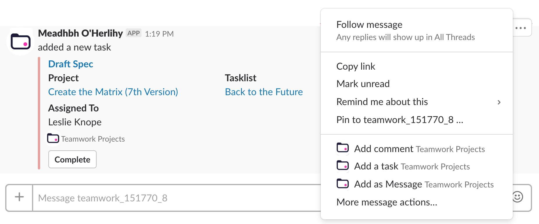Open the Create the Matrix project link
This screenshot has height=224, width=539.
[x=113, y=92]
